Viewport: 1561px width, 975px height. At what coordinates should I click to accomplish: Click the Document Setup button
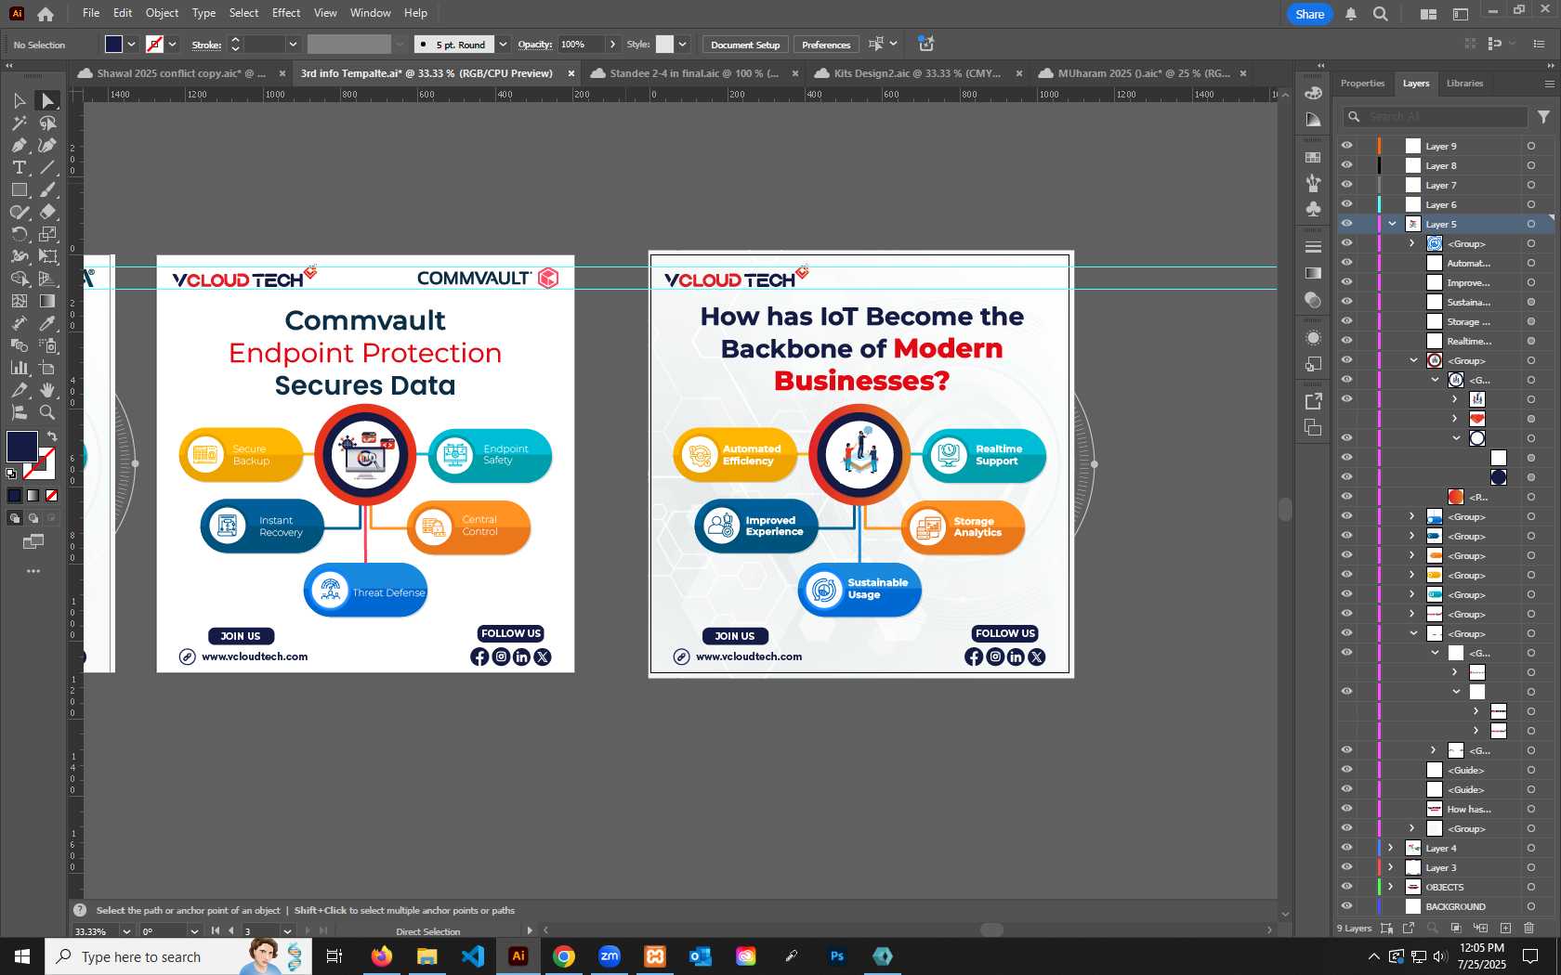click(x=745, y=45)
